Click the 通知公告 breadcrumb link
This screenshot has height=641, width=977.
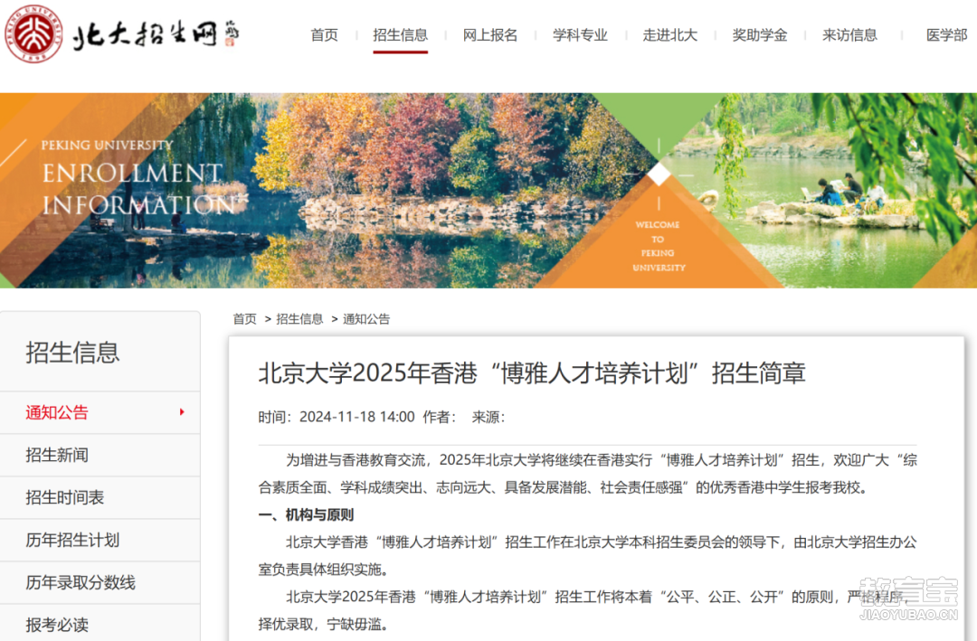click(x=366, y=319)
